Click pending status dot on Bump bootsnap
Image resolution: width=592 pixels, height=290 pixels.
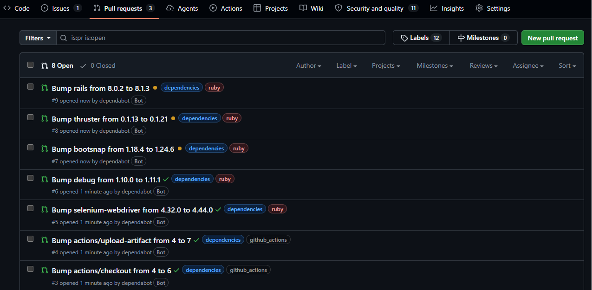point(180,148)
